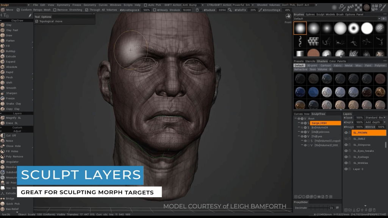The image size is (388, 218).
Task: Hide the SL_FROWN sculpt layer
Action: [x=346, y=133]
